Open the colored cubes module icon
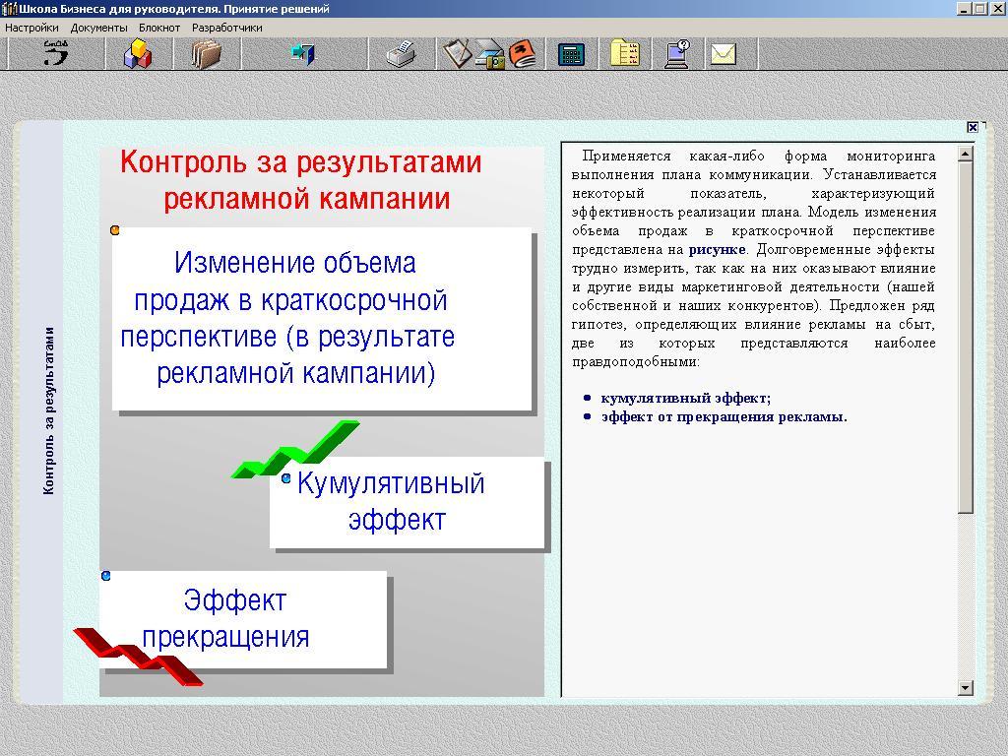Viewport: 1008px width, 756px height. tap(138, 53)
